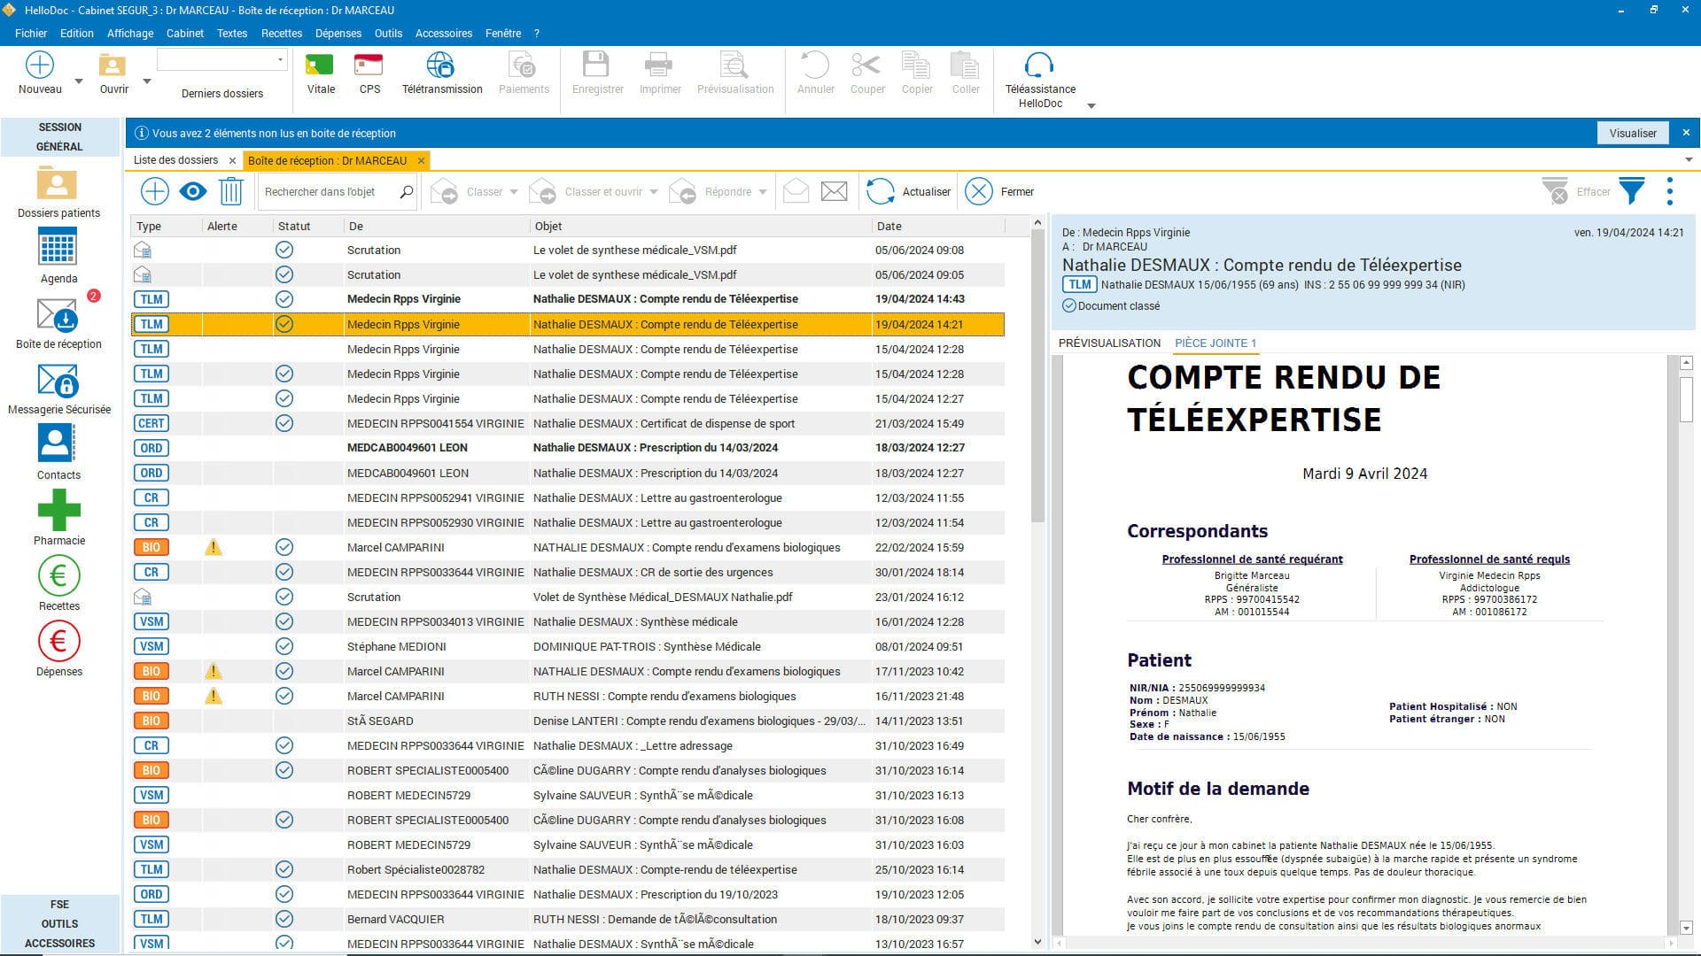
Task: Open the Pharmacie sidebar icon
Action: 58,513
